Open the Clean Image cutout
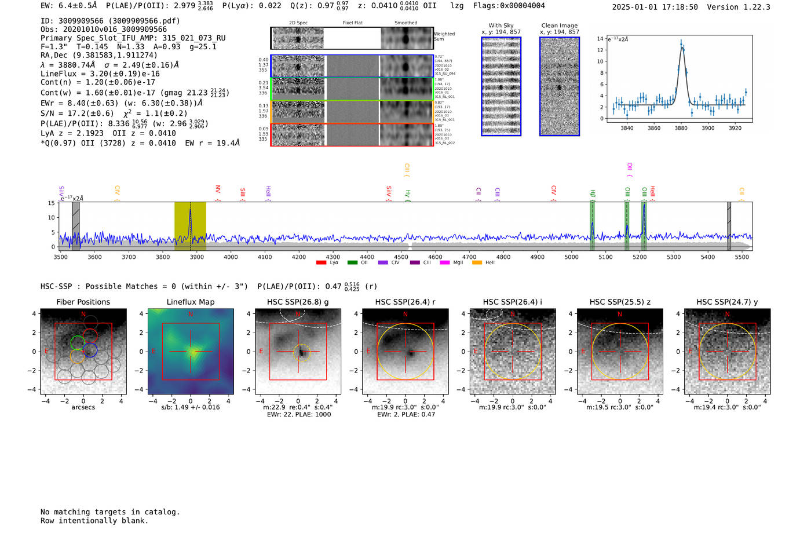The width and height of the screenshot is (811, 552). (560, 87)
